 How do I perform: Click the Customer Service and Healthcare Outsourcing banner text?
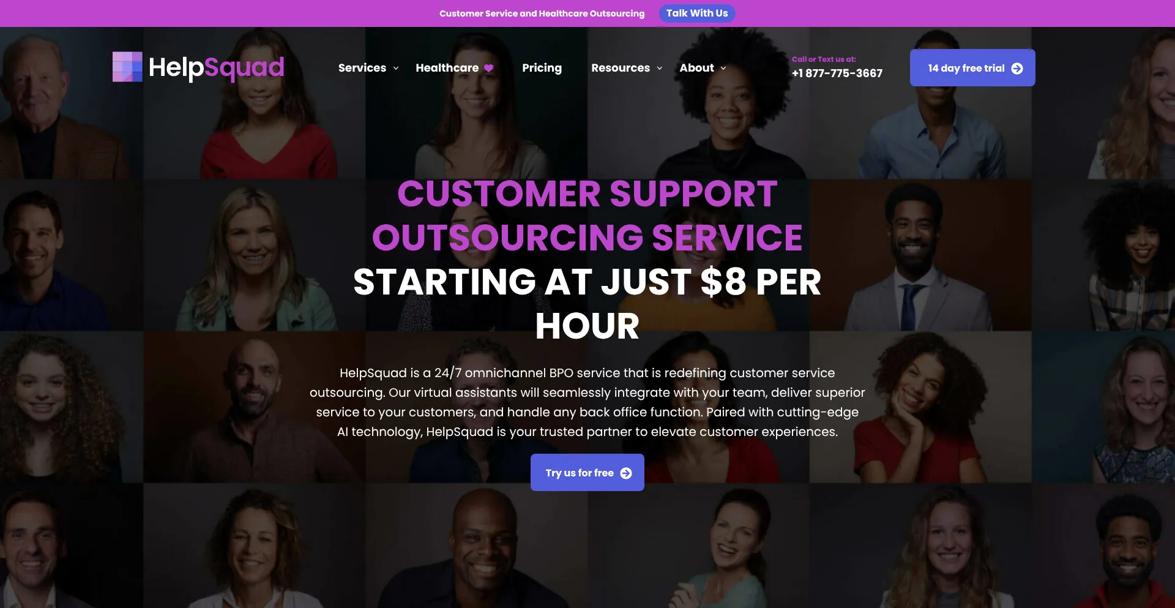pyautogui.click(x=542, y=13)
